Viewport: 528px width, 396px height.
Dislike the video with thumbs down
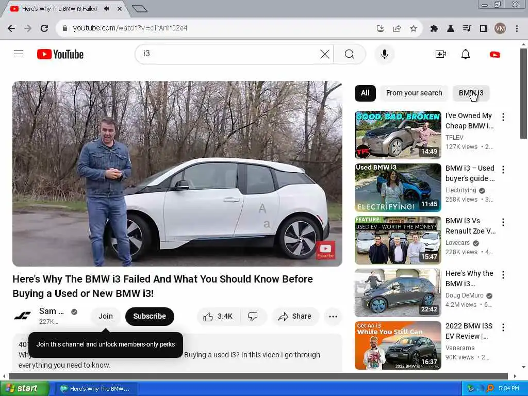coord(253,316)
